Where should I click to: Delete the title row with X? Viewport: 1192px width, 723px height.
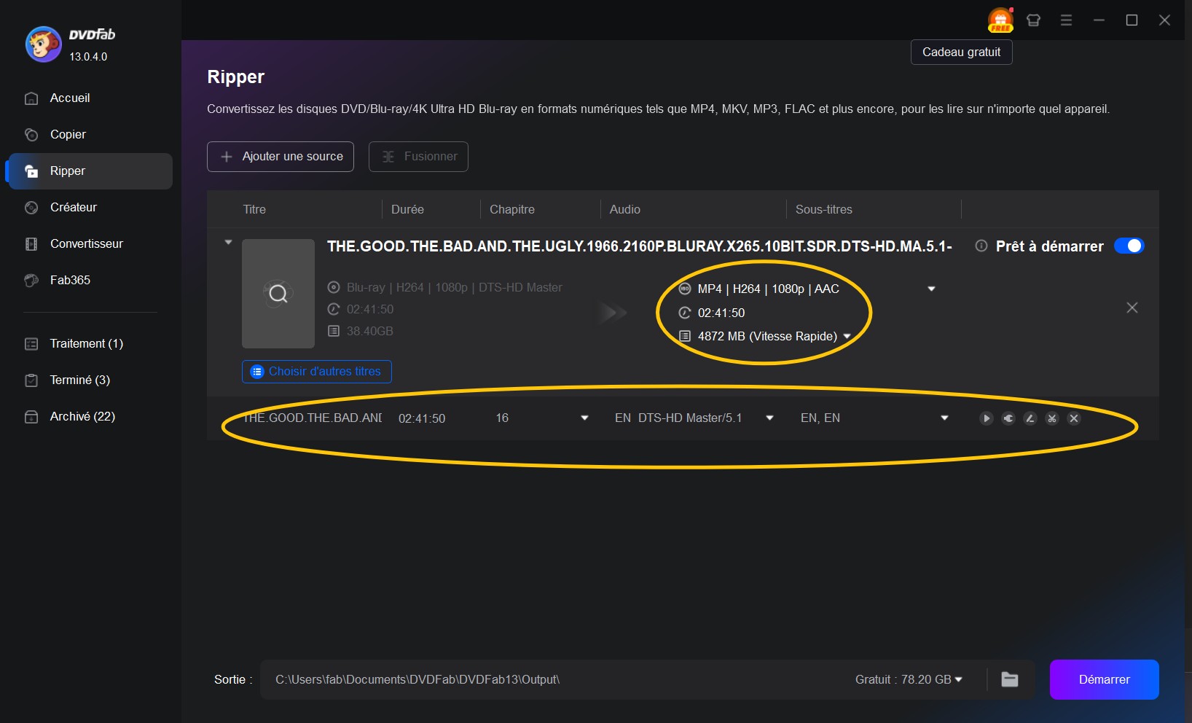point(1074,418)
